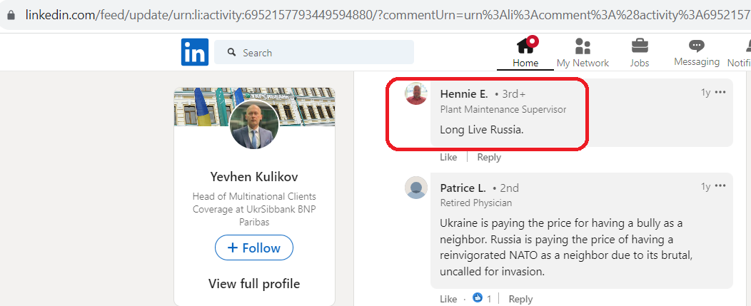Open My Network icon
The width and height of the screenshot is (751, 306).
tap(583, 46)
